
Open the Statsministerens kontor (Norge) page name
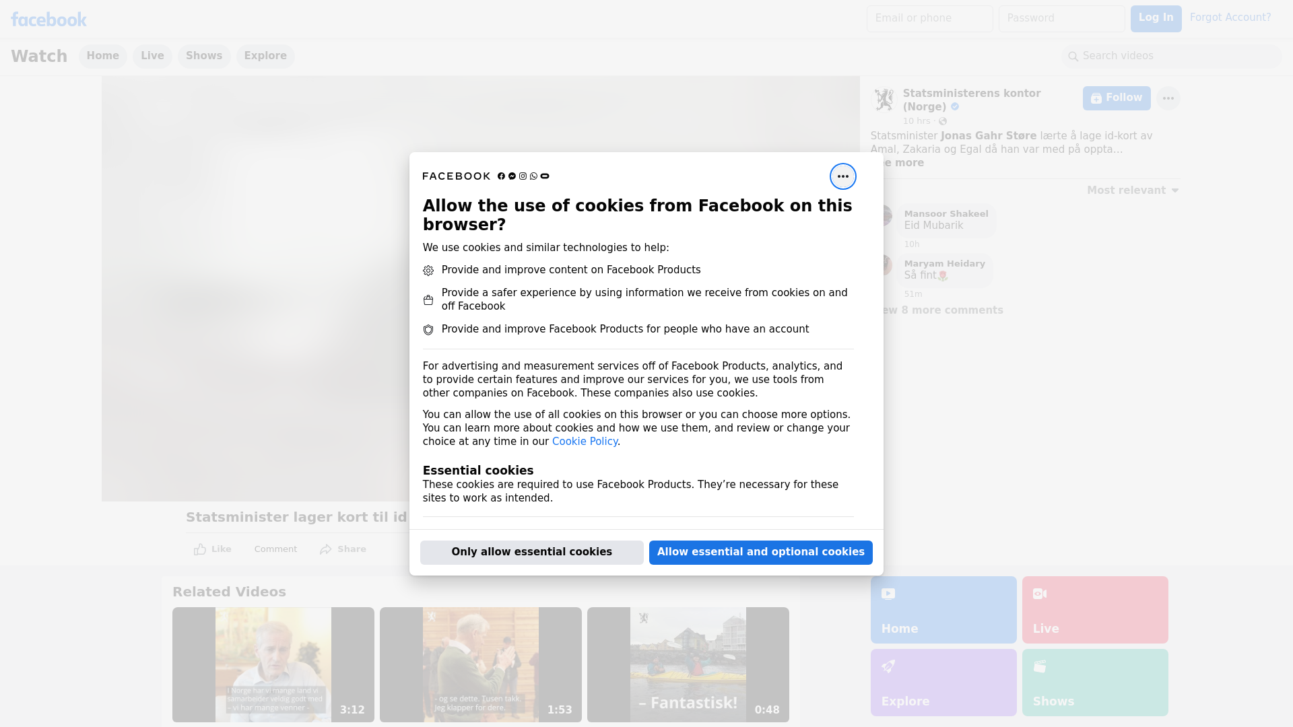tap(971, 100)
